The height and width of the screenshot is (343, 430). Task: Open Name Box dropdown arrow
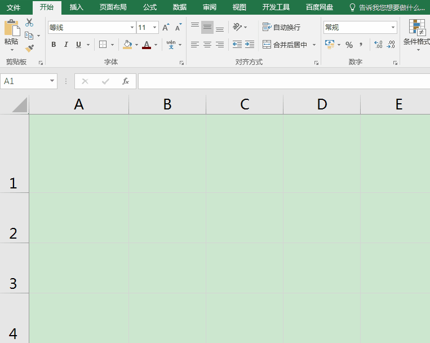(x=52, y=81)
